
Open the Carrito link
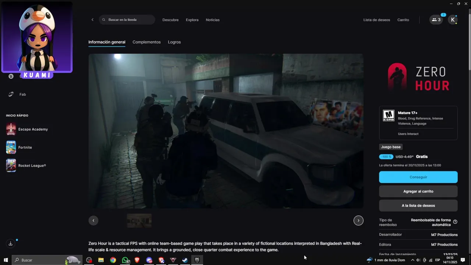click(403, 20)
